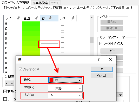Click pencil icon in fill color column header
139x102 pixels.
click(x=37, y=18)
